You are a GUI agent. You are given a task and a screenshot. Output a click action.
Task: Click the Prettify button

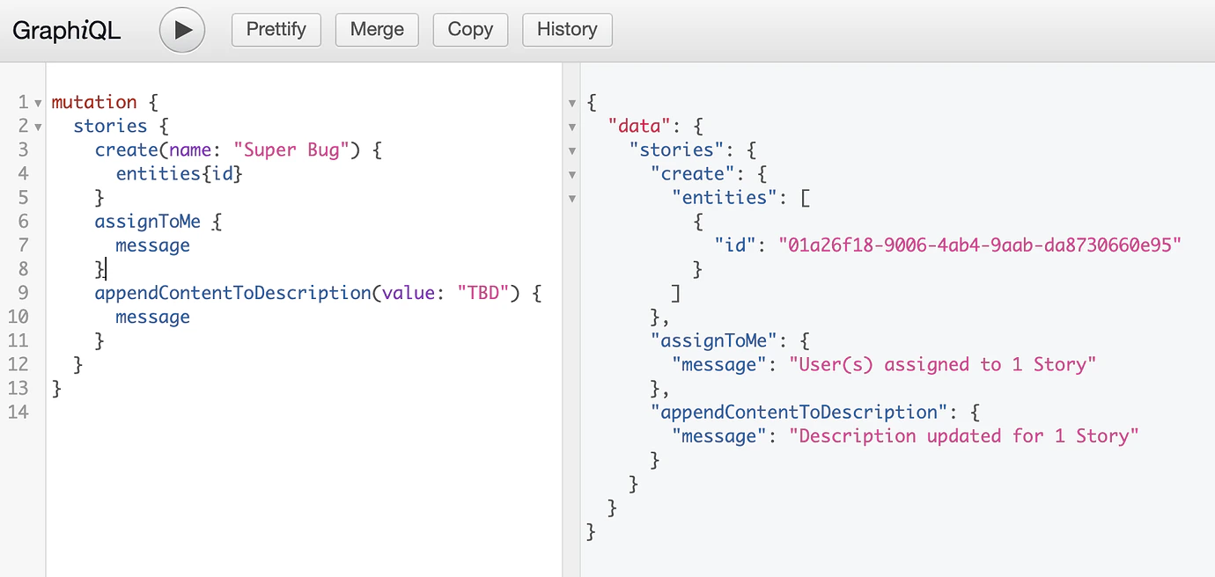click(276, 30)
